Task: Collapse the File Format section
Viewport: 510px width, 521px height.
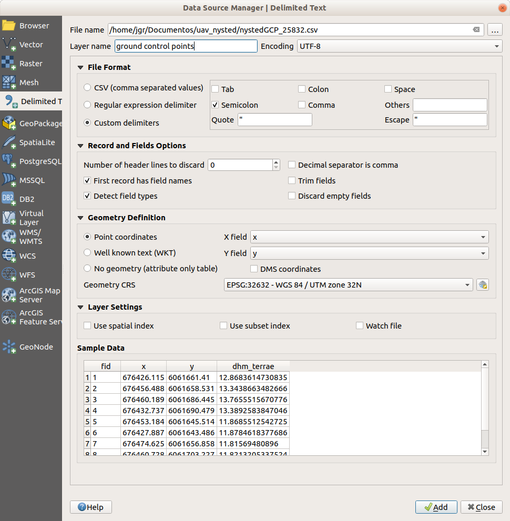Action: point(80,67)
